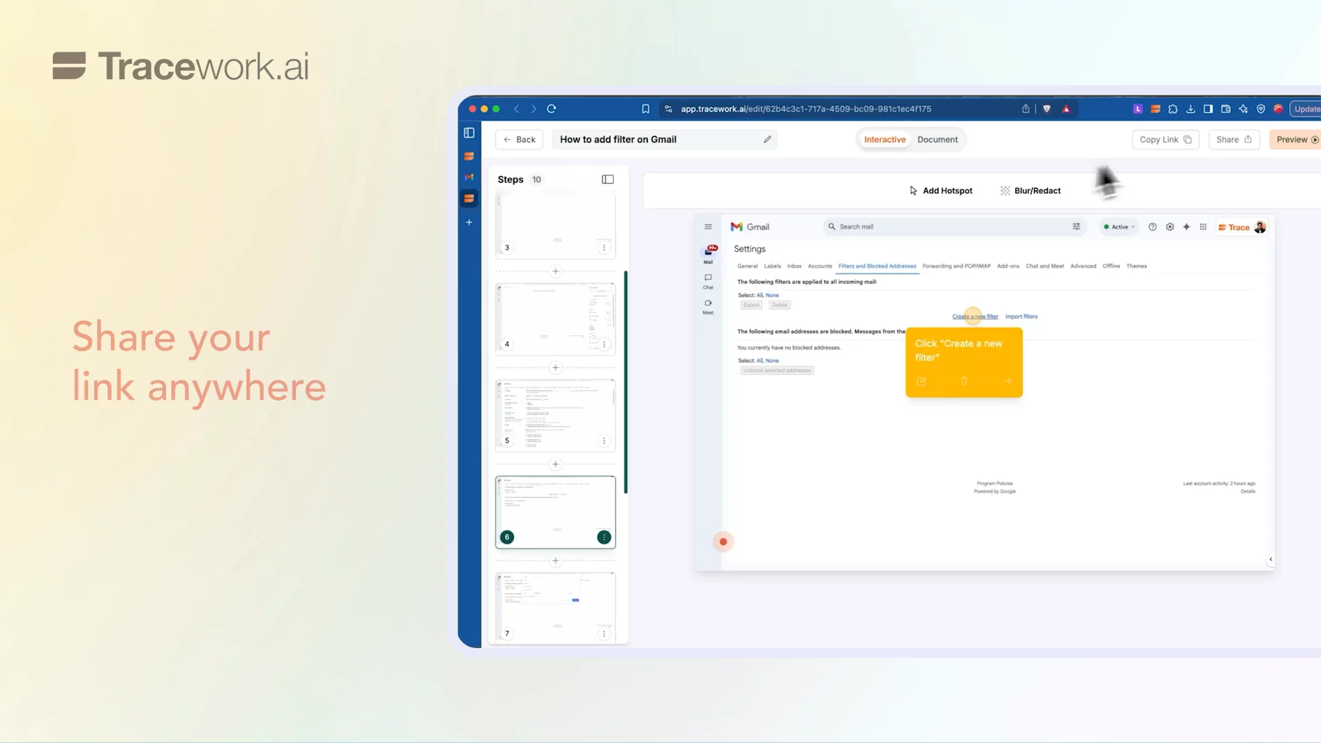Open the Gmail main menu hamburger
Viewport: 1321px width, 743px height.
coord(708,226)
